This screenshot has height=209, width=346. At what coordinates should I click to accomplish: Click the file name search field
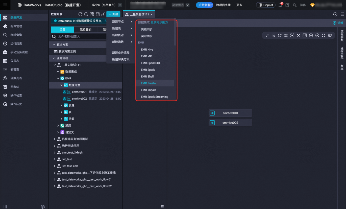(x=79, y=37)
